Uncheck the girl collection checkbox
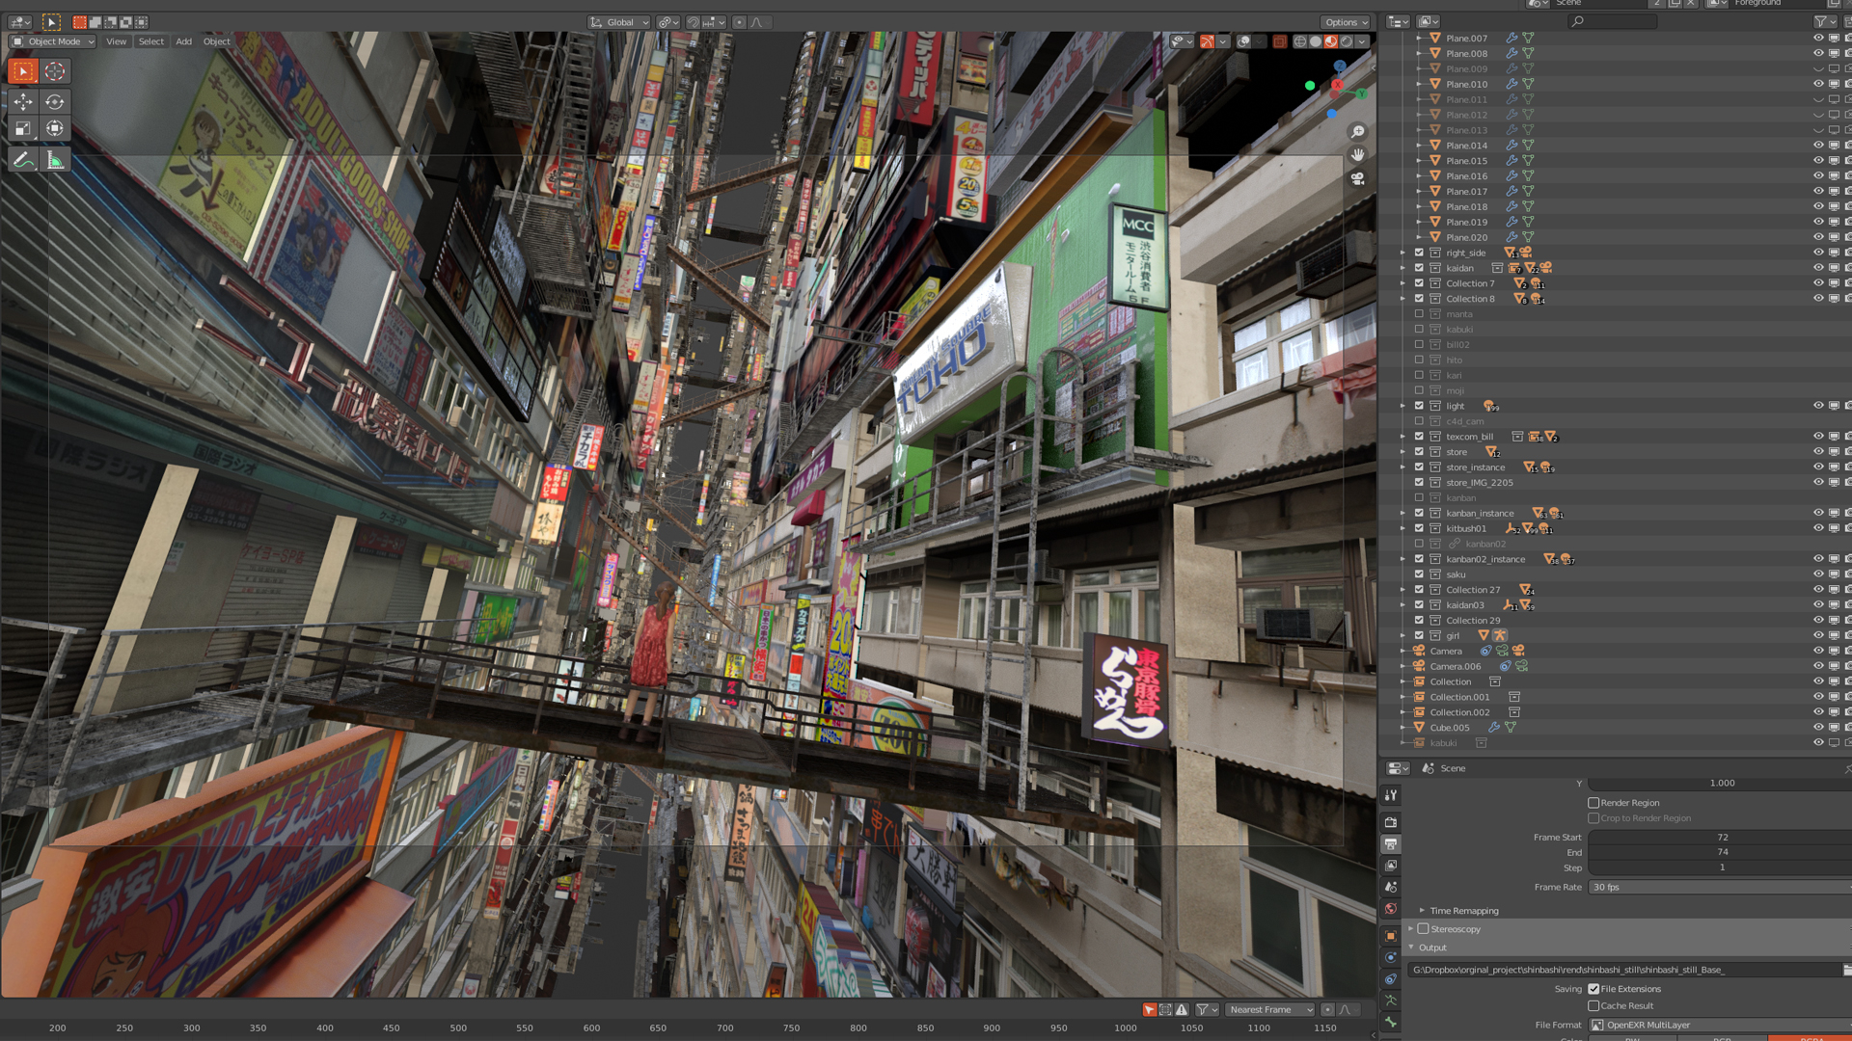Screen dimensions: 1852x1041 (1419, 635)
